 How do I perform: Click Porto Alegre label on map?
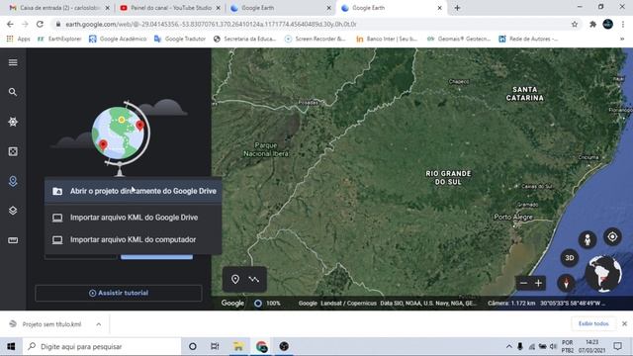pyautogui.click(x=513, y=218)
